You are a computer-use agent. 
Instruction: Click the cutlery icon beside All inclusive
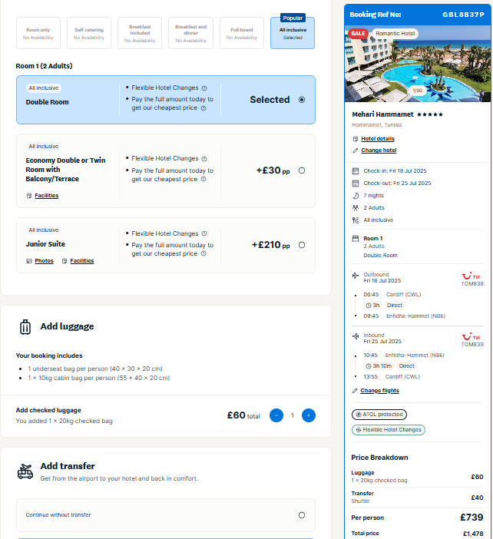(356, 220)
